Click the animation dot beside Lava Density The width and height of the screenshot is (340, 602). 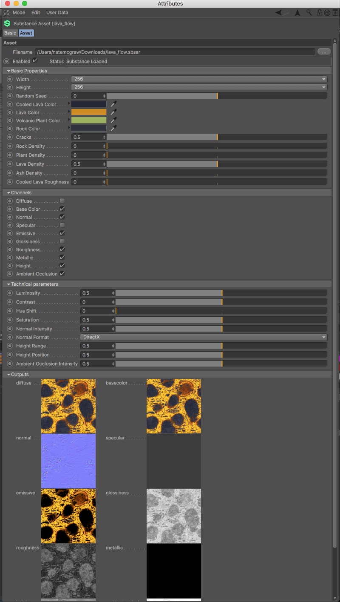click(x=10, y=164)
